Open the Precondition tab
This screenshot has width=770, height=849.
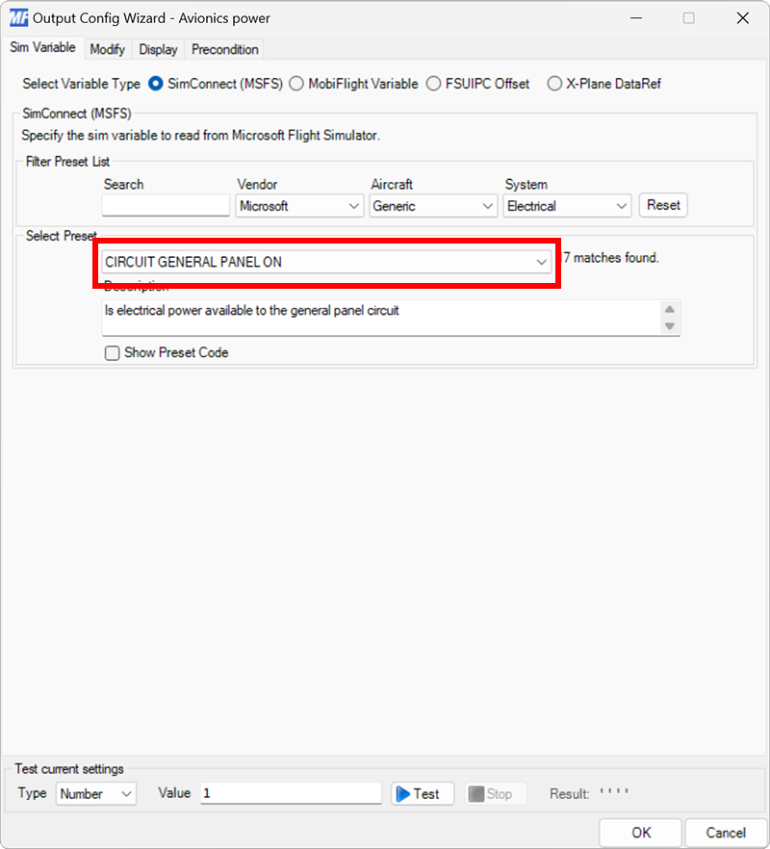point(223,49)
